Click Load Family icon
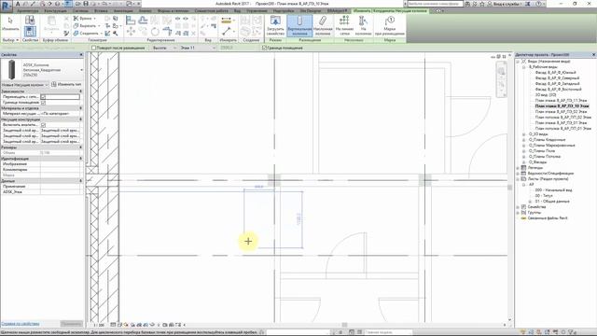 click(x=275, y=25)
